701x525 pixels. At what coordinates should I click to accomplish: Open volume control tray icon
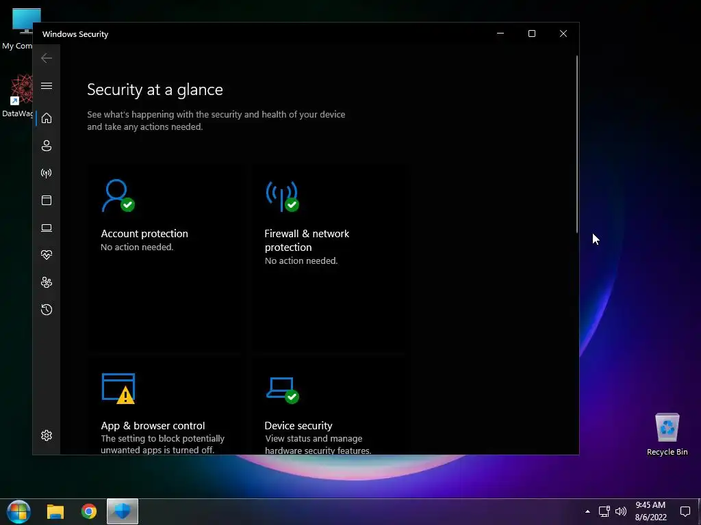point(621,511)
